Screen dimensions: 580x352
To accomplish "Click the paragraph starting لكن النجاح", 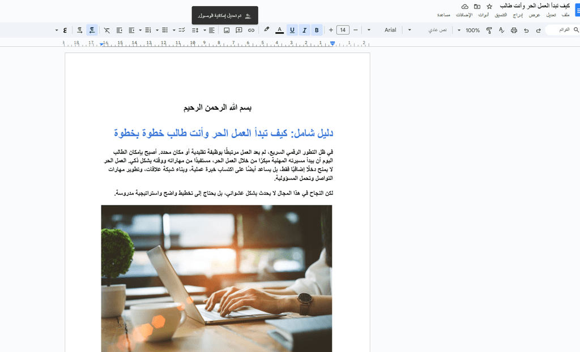I will point(223,193).
